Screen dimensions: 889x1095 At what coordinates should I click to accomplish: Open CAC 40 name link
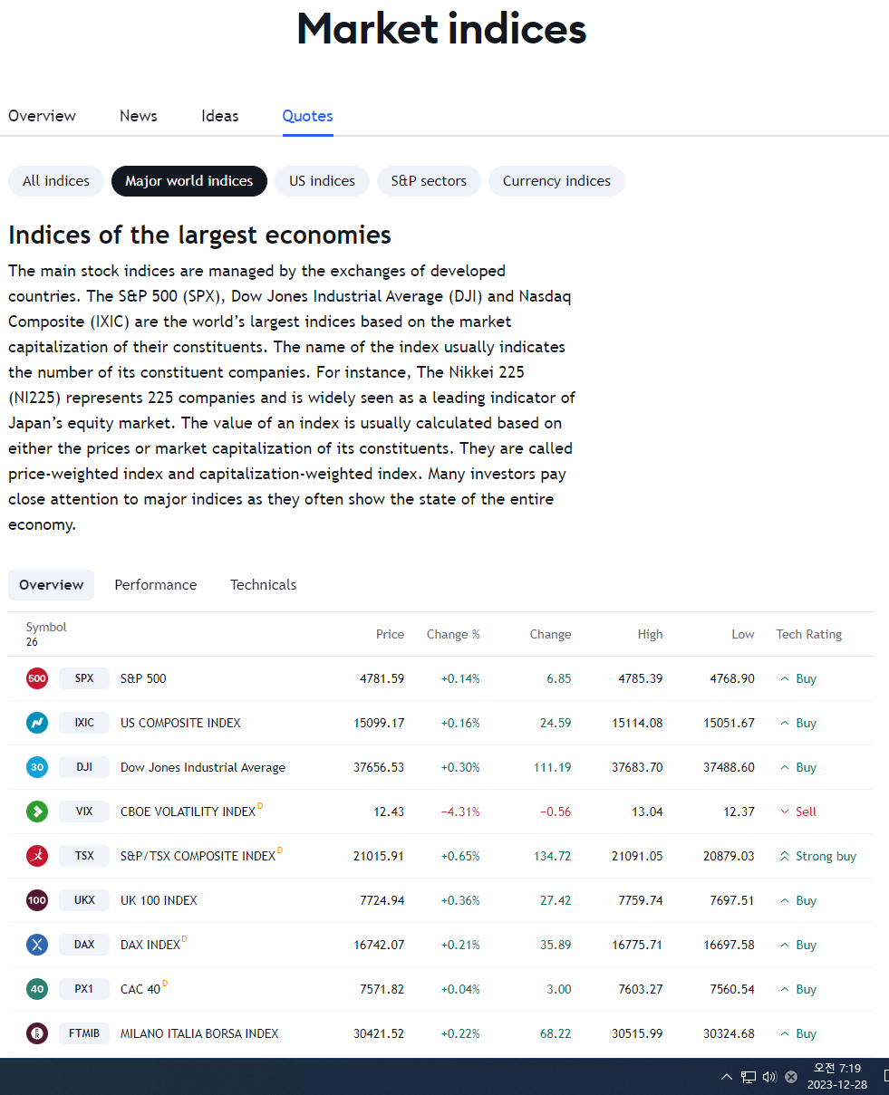point(140,989)
